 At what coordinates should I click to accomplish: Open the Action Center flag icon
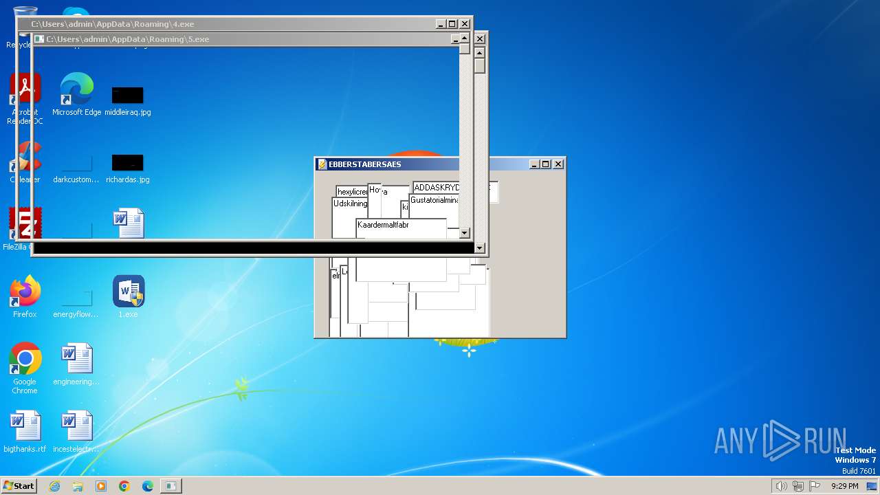815,486
